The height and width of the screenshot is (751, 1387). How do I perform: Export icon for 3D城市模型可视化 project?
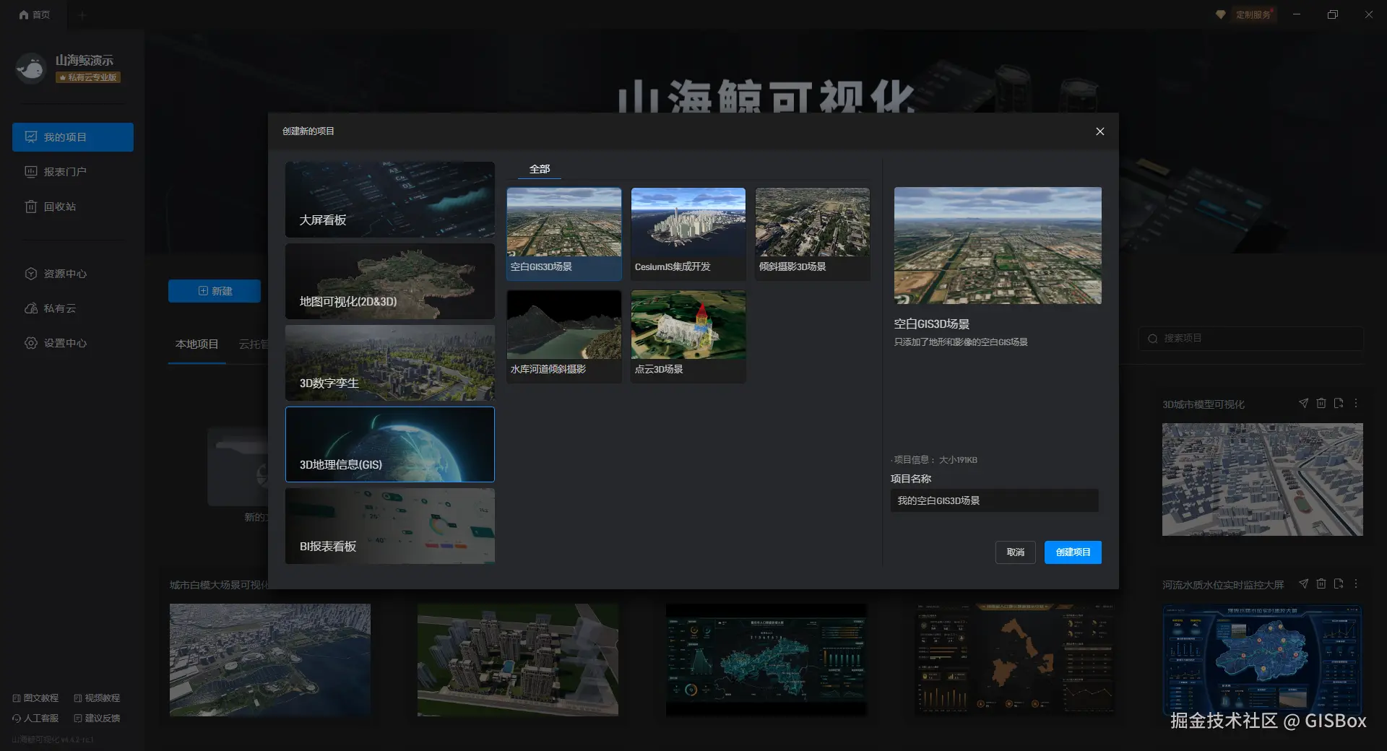click(x=1339, y=404)
